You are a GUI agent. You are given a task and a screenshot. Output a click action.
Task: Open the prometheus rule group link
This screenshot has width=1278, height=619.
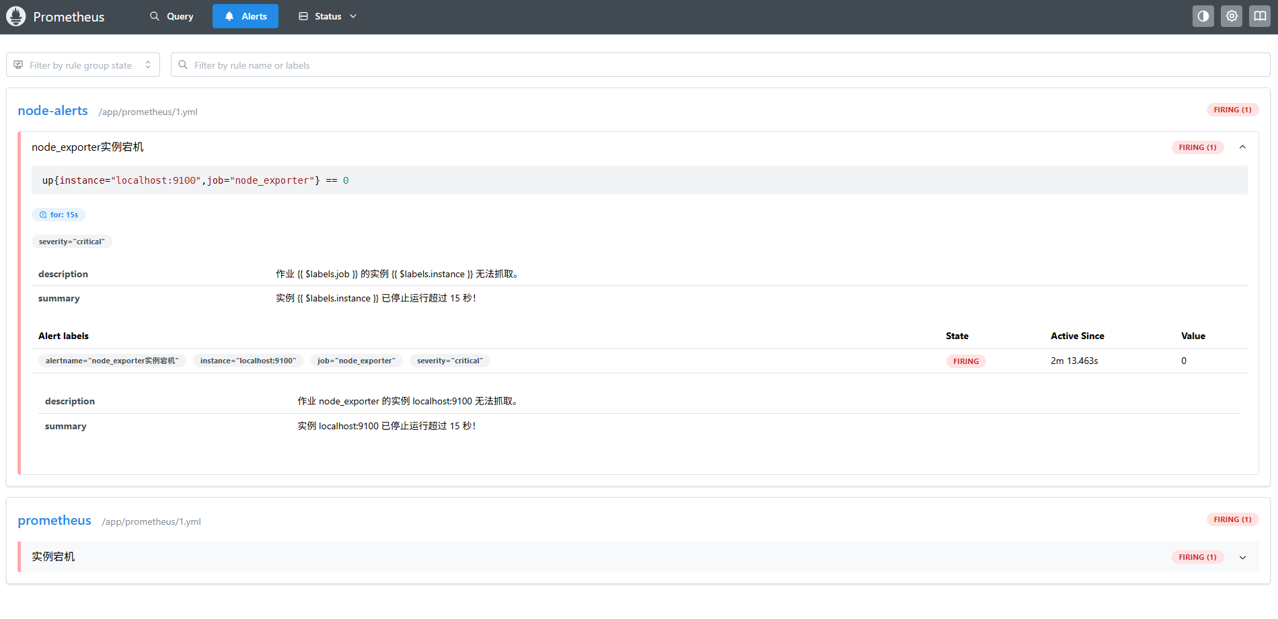pos(54,520)
